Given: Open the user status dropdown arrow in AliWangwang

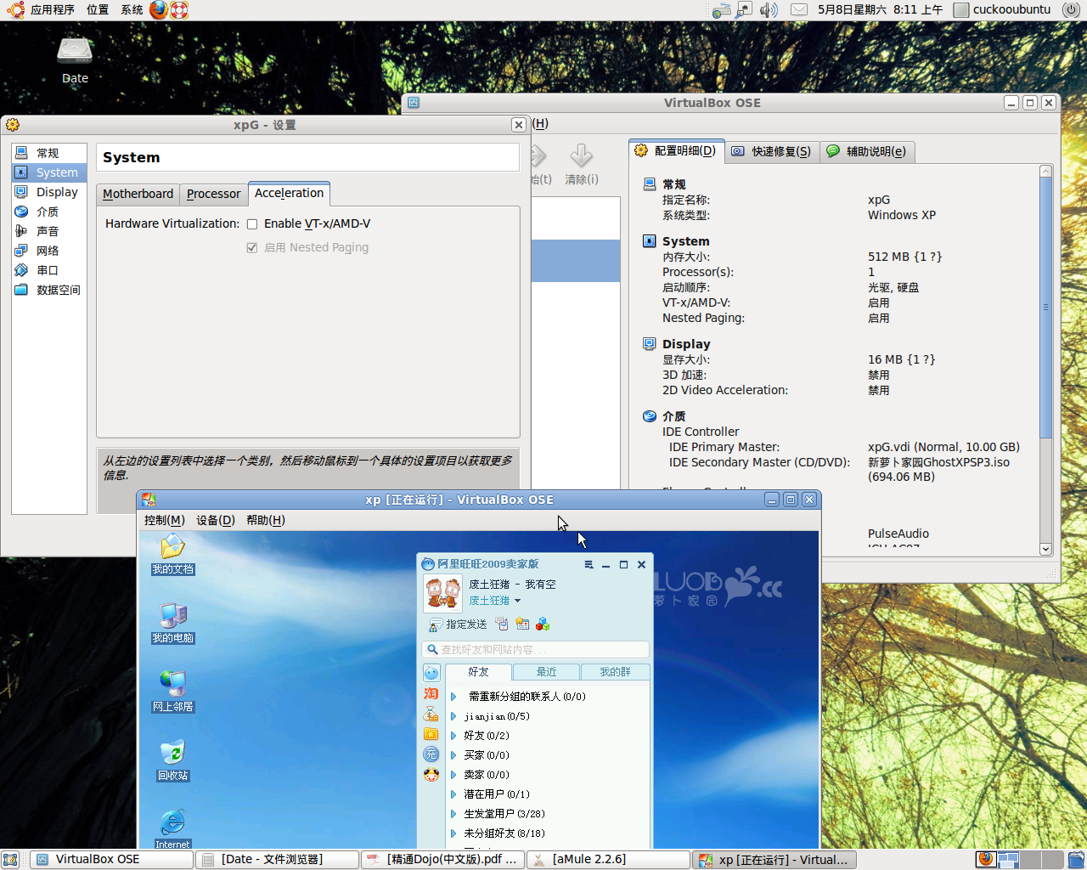Looking at the screenshot, I should pyautogui.click(x=517, y=601).
